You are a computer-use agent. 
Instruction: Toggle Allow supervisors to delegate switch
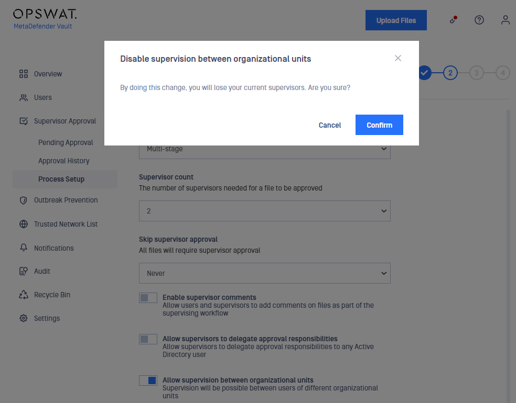pos(148,339)
